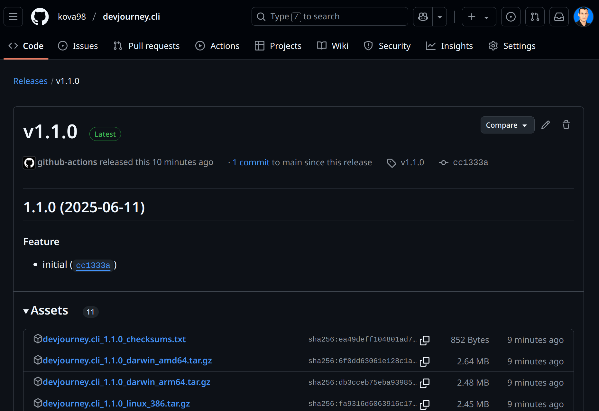Copy sha256 of checksums.txt asset
This screenshot has width=599, height=411.
[425, 340]
